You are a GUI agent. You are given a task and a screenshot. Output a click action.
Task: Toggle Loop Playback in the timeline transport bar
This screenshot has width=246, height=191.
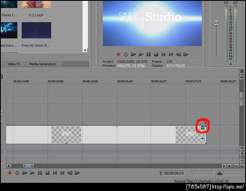point(17,173)
